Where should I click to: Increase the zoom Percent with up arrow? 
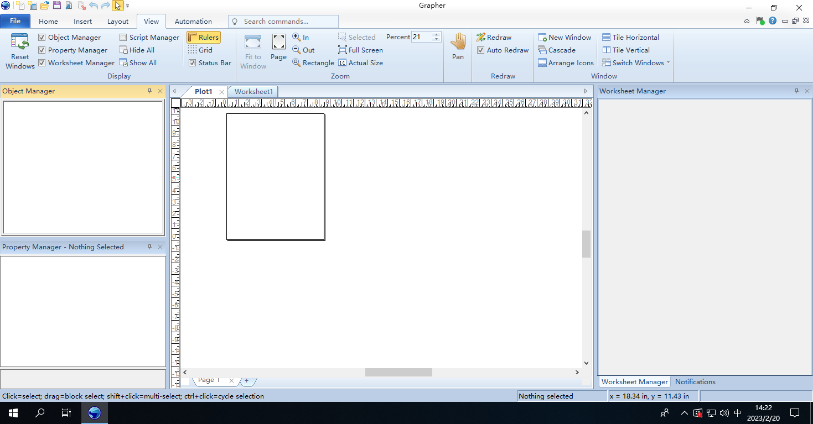pyautogui.click(x=436, y=35)
